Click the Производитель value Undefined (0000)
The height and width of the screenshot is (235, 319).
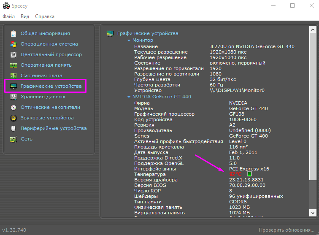250,130
